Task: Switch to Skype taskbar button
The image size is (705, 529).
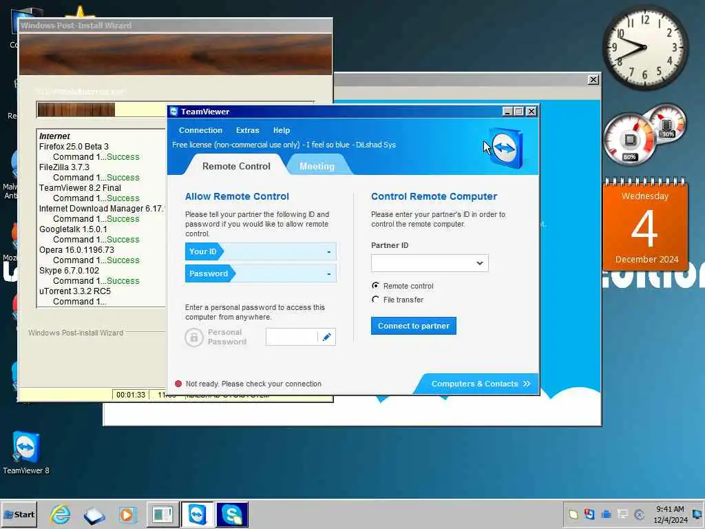Action: tap(232, 515)
